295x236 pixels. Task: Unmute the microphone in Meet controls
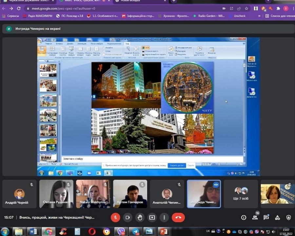pos(115,218)
